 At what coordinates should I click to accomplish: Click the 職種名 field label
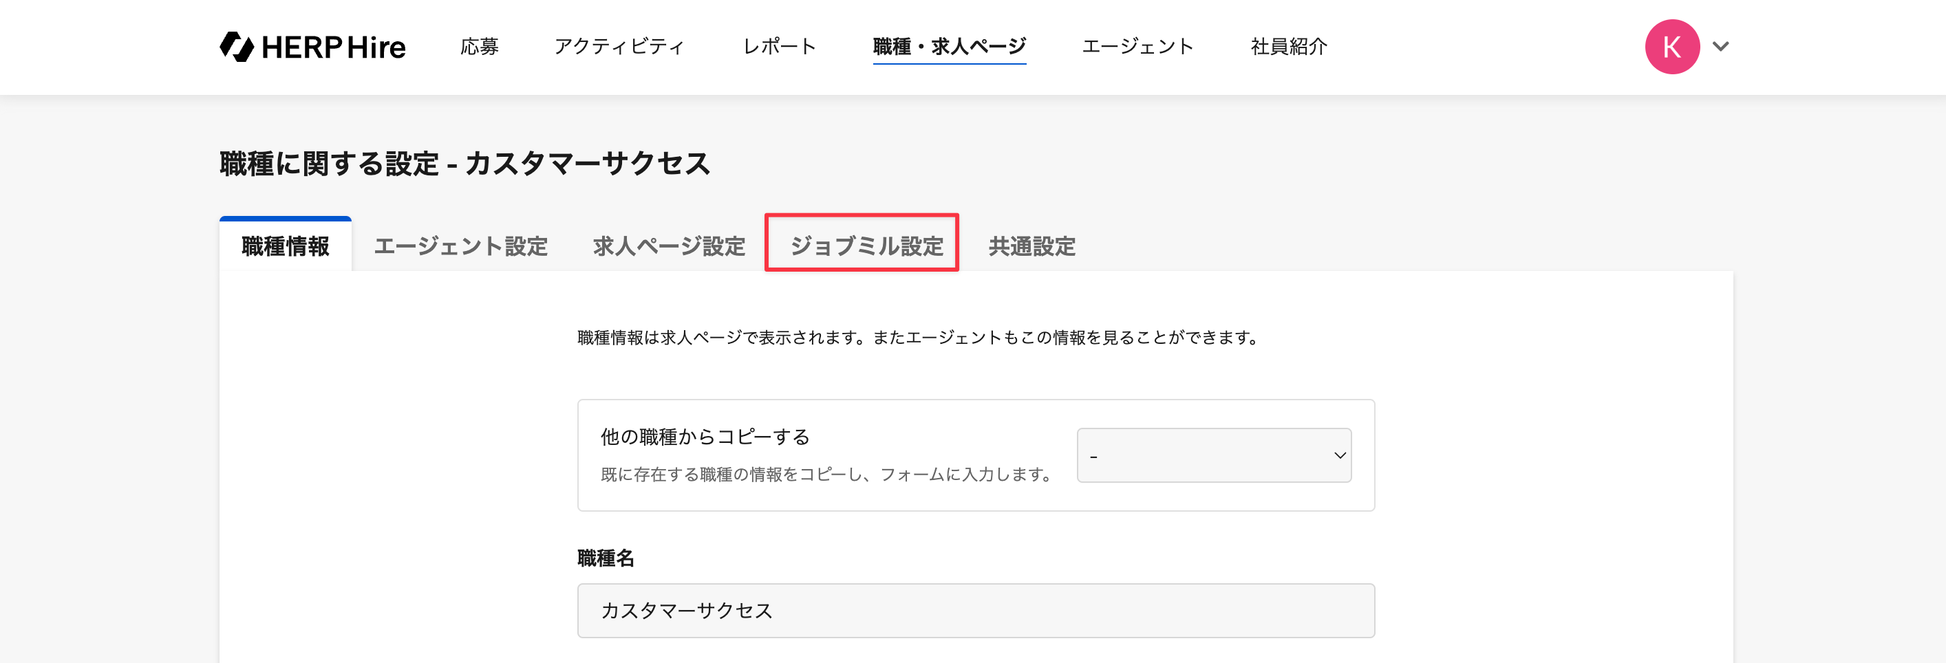[x=605, y=558]
